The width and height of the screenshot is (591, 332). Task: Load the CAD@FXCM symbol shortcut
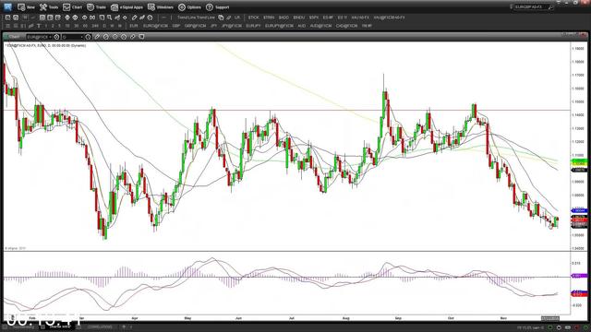tap(347, 26)
